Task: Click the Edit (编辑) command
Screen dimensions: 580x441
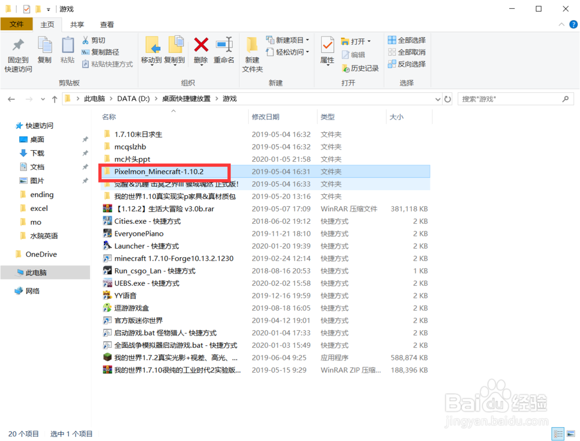Action: tap(353, 54)
